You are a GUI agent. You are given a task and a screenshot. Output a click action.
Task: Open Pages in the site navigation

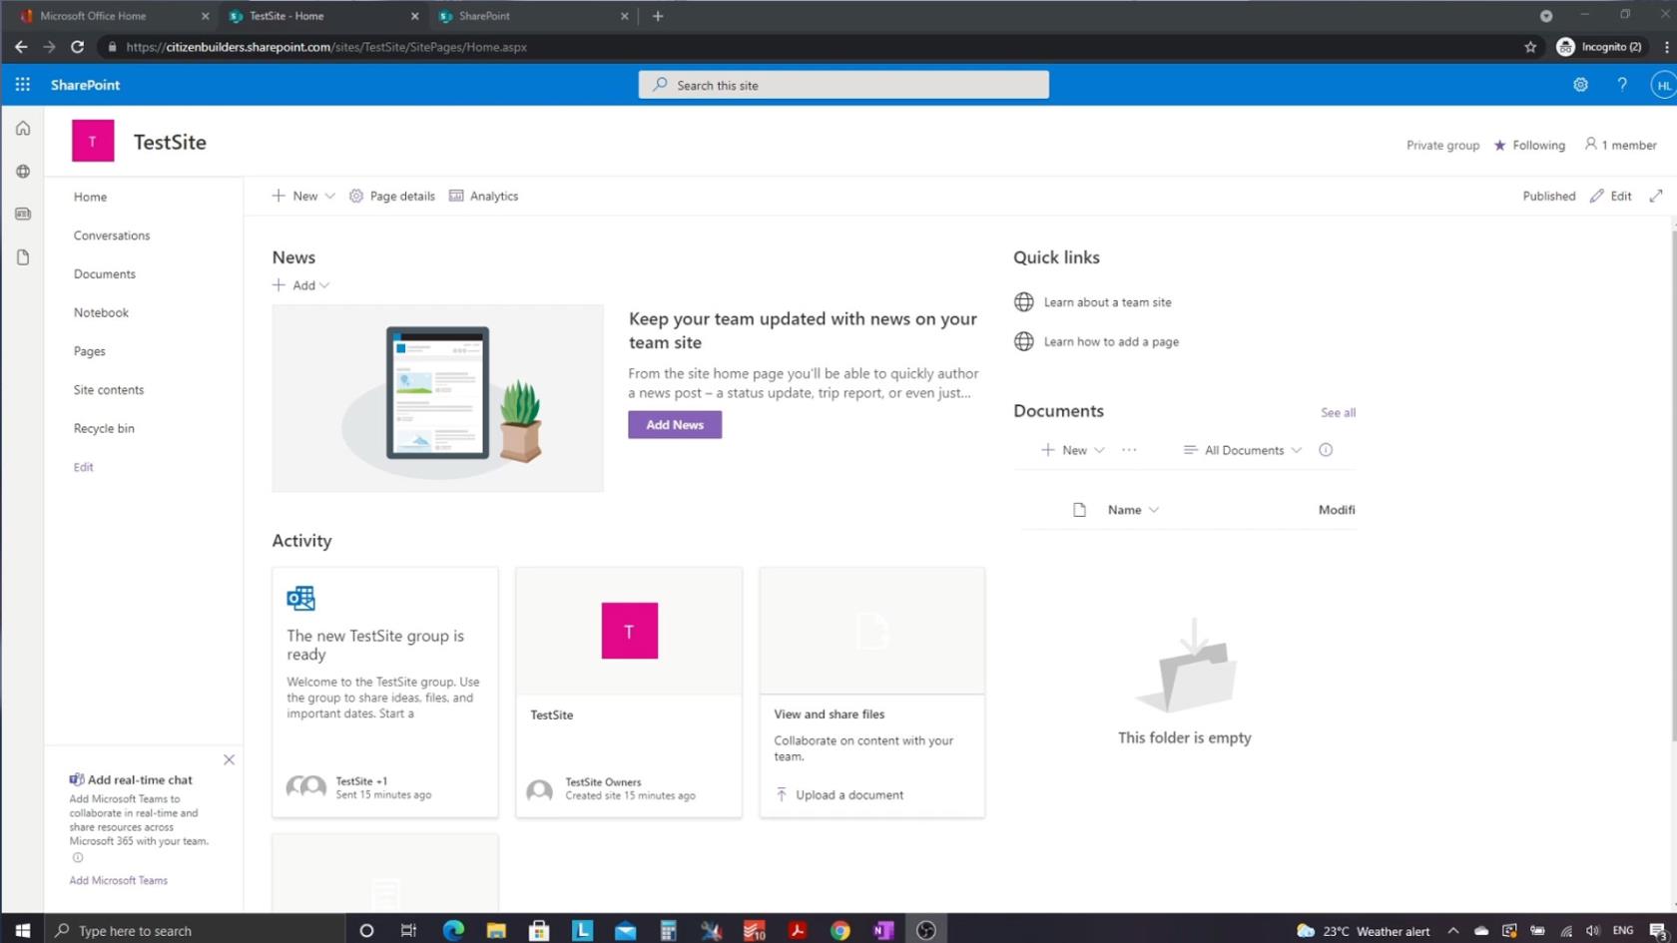(x=89, y=351)
